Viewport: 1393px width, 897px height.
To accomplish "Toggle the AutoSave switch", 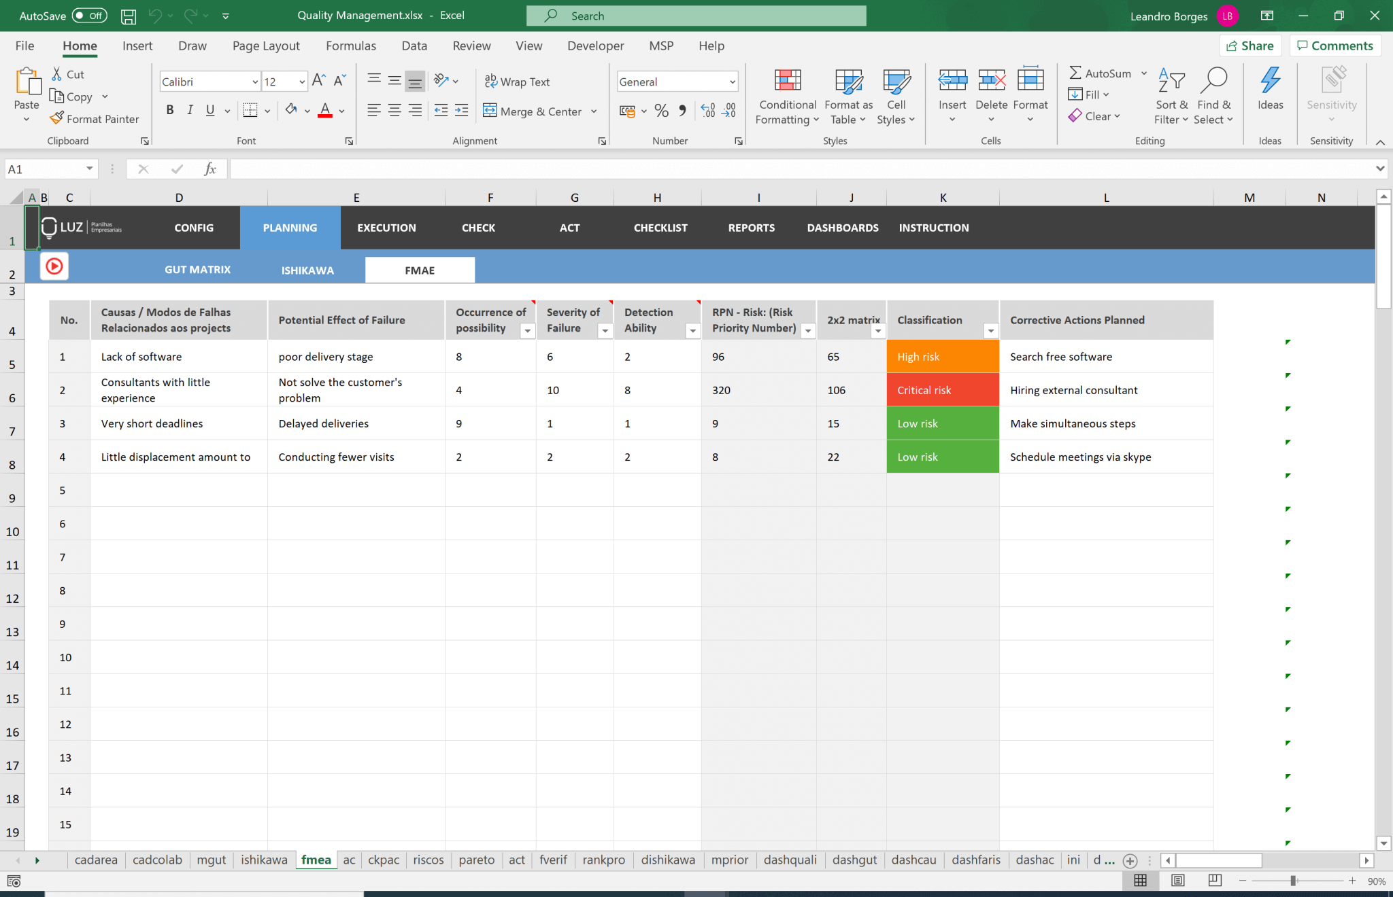I will (x=90, y=16).
